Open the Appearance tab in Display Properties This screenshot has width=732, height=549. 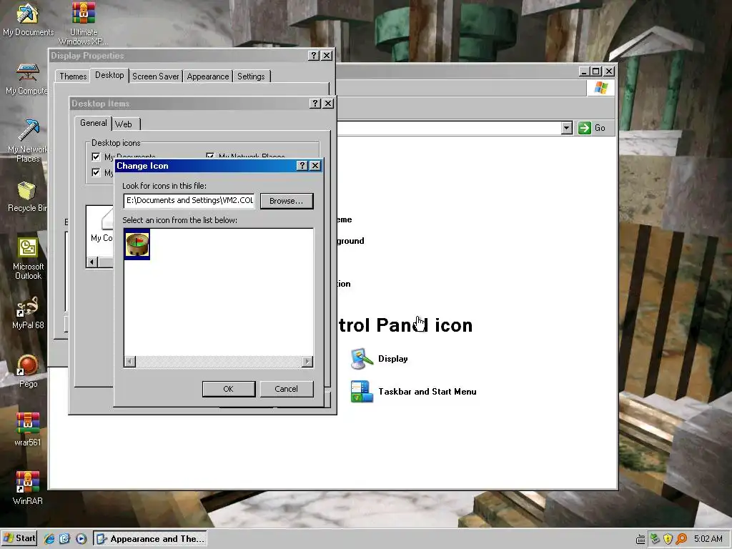tap(208, 76)
